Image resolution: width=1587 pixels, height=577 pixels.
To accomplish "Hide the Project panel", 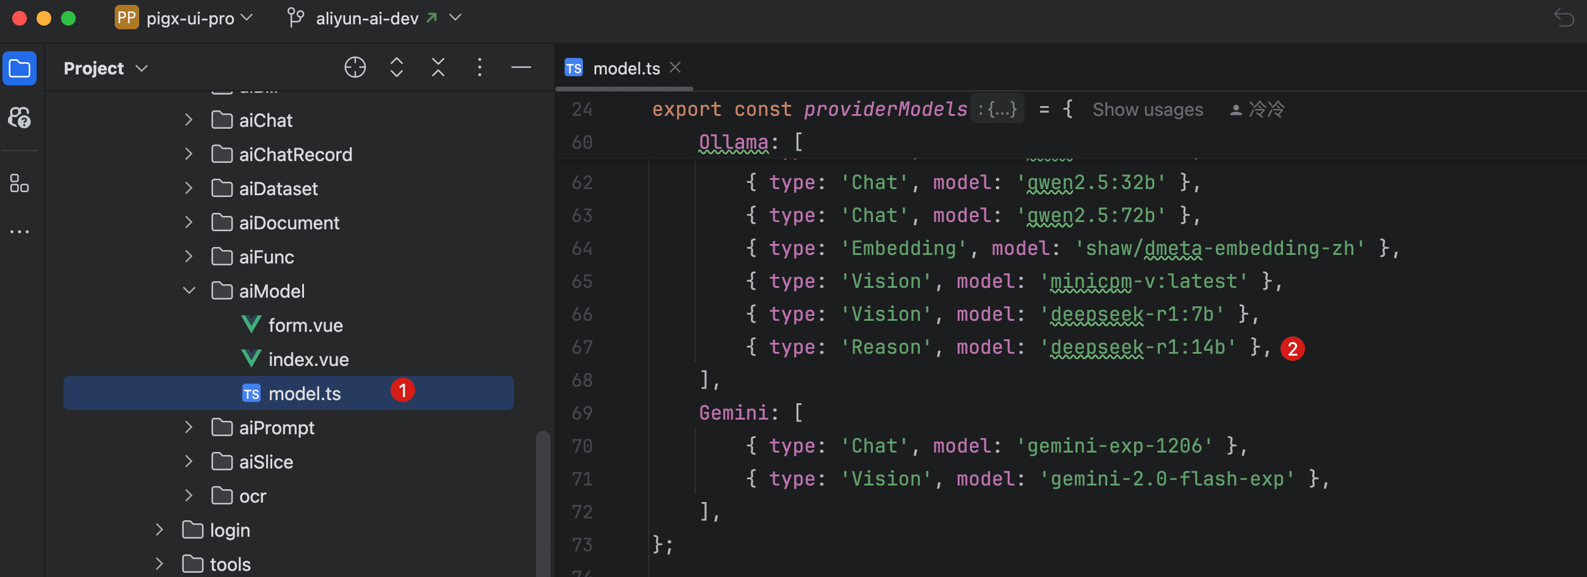I will (521, 67).
